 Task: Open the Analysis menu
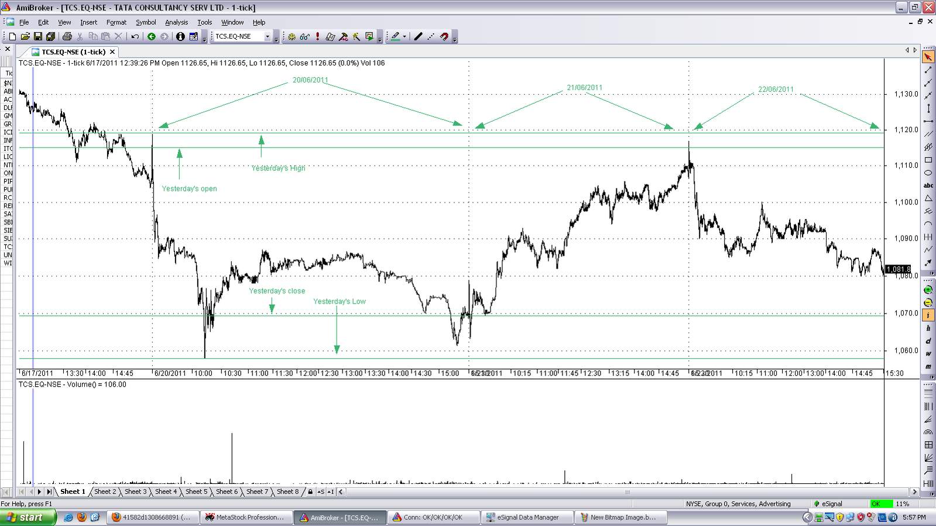click(176, 22)
